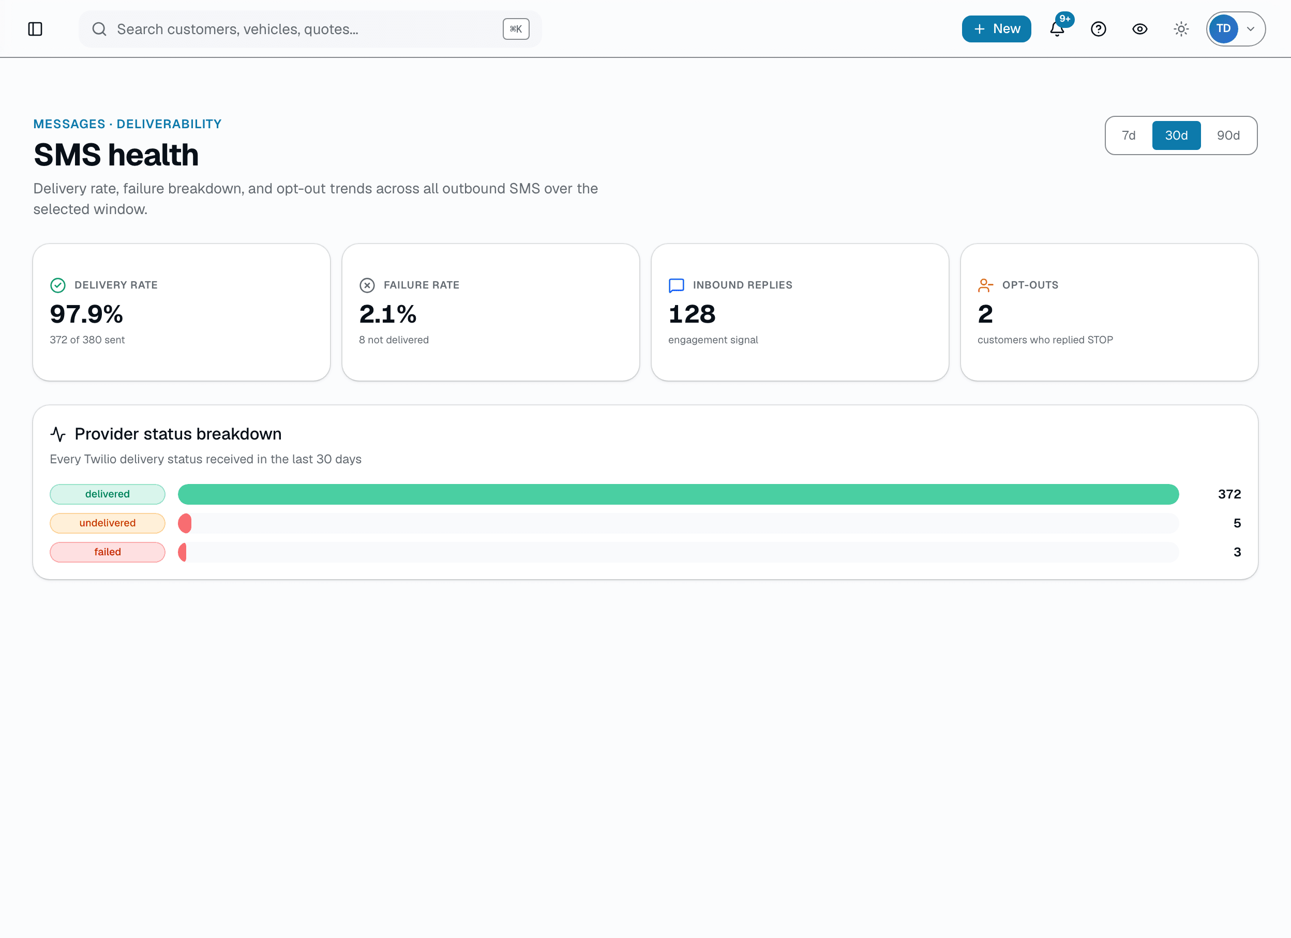Select the 90d time window

tap(1228, 135)
